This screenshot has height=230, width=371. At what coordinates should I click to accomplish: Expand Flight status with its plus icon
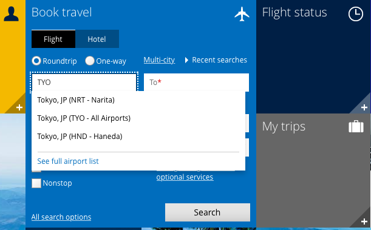(x=364, y=107)
